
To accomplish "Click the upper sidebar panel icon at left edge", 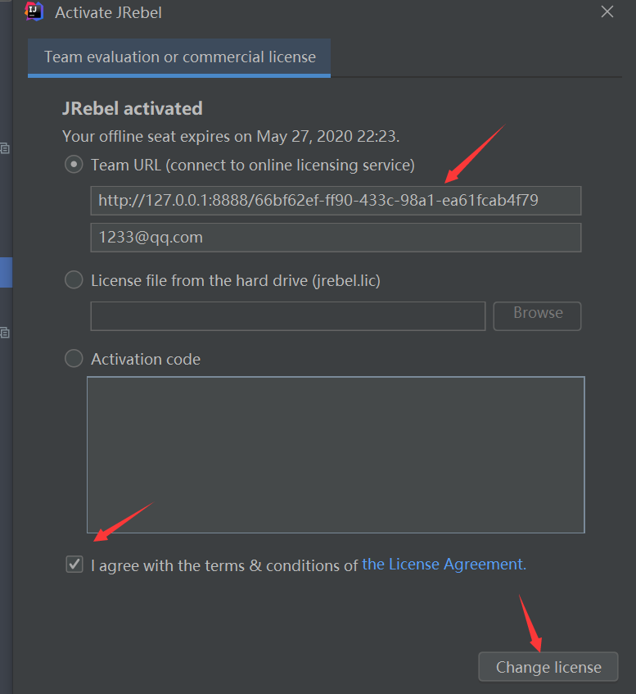I will 5,148.
